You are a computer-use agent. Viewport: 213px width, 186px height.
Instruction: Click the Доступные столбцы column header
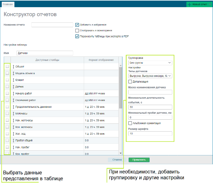tap(47, 60)
